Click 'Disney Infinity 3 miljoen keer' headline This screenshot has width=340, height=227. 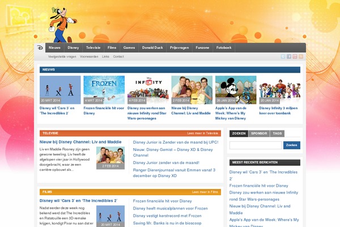(278, 111)
